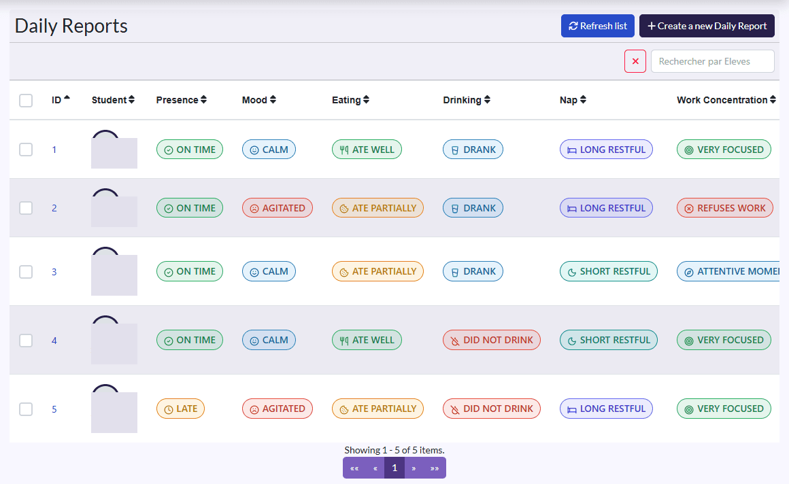Screen dimensions: 789x484
Task: Click the Daily Reports heading
Action: pyautogui.click(x=71, y=26)
